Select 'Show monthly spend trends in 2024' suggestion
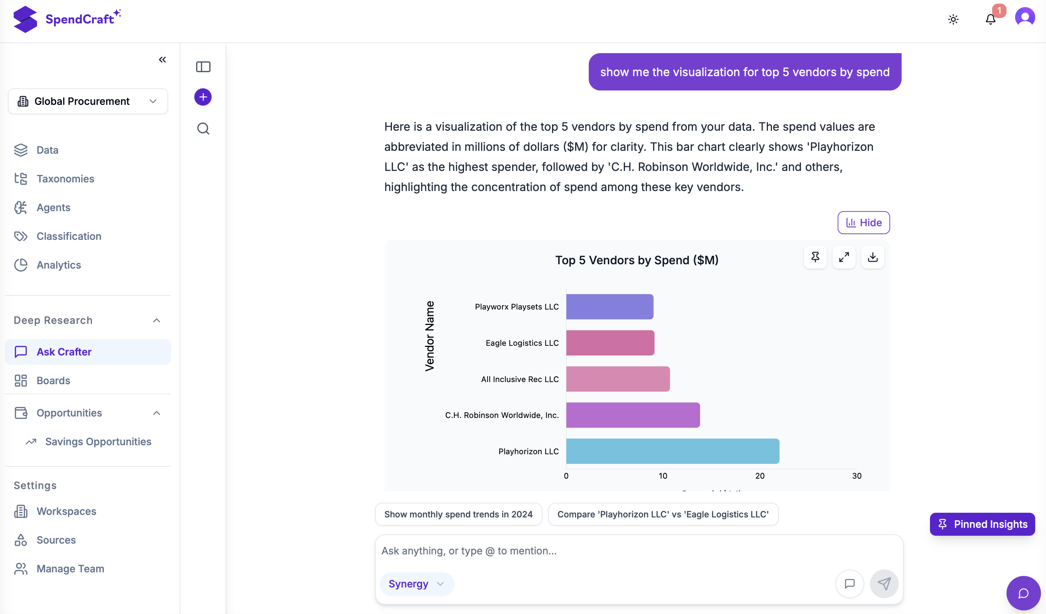Image resolution: width=1046 pixels, height=614 pixels. coord(458,514)
